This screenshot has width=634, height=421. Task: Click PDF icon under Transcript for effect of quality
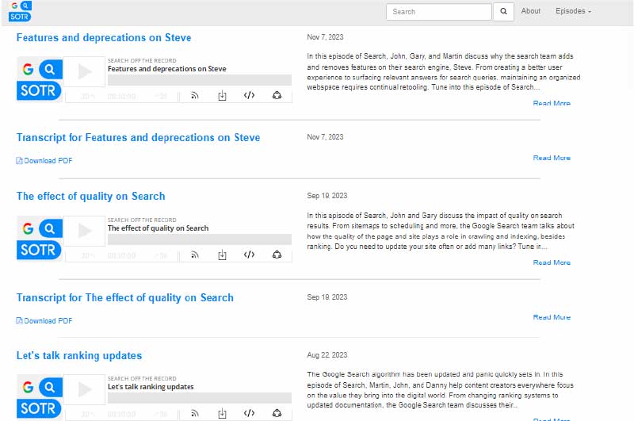tap(19, 321)
